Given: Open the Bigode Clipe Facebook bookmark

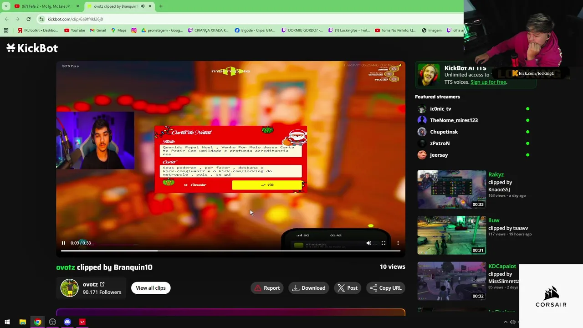Looking at the screenshot, I should [255, 31].
